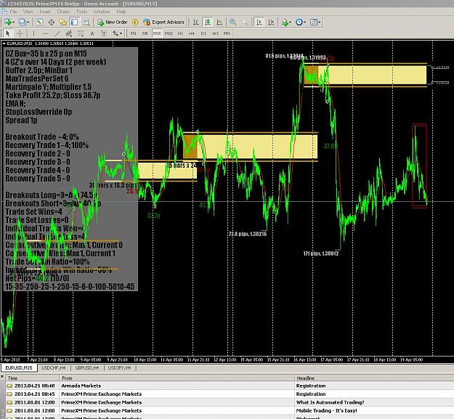Select the Crosshair tool
454x419 pixels.
point(20,33)
